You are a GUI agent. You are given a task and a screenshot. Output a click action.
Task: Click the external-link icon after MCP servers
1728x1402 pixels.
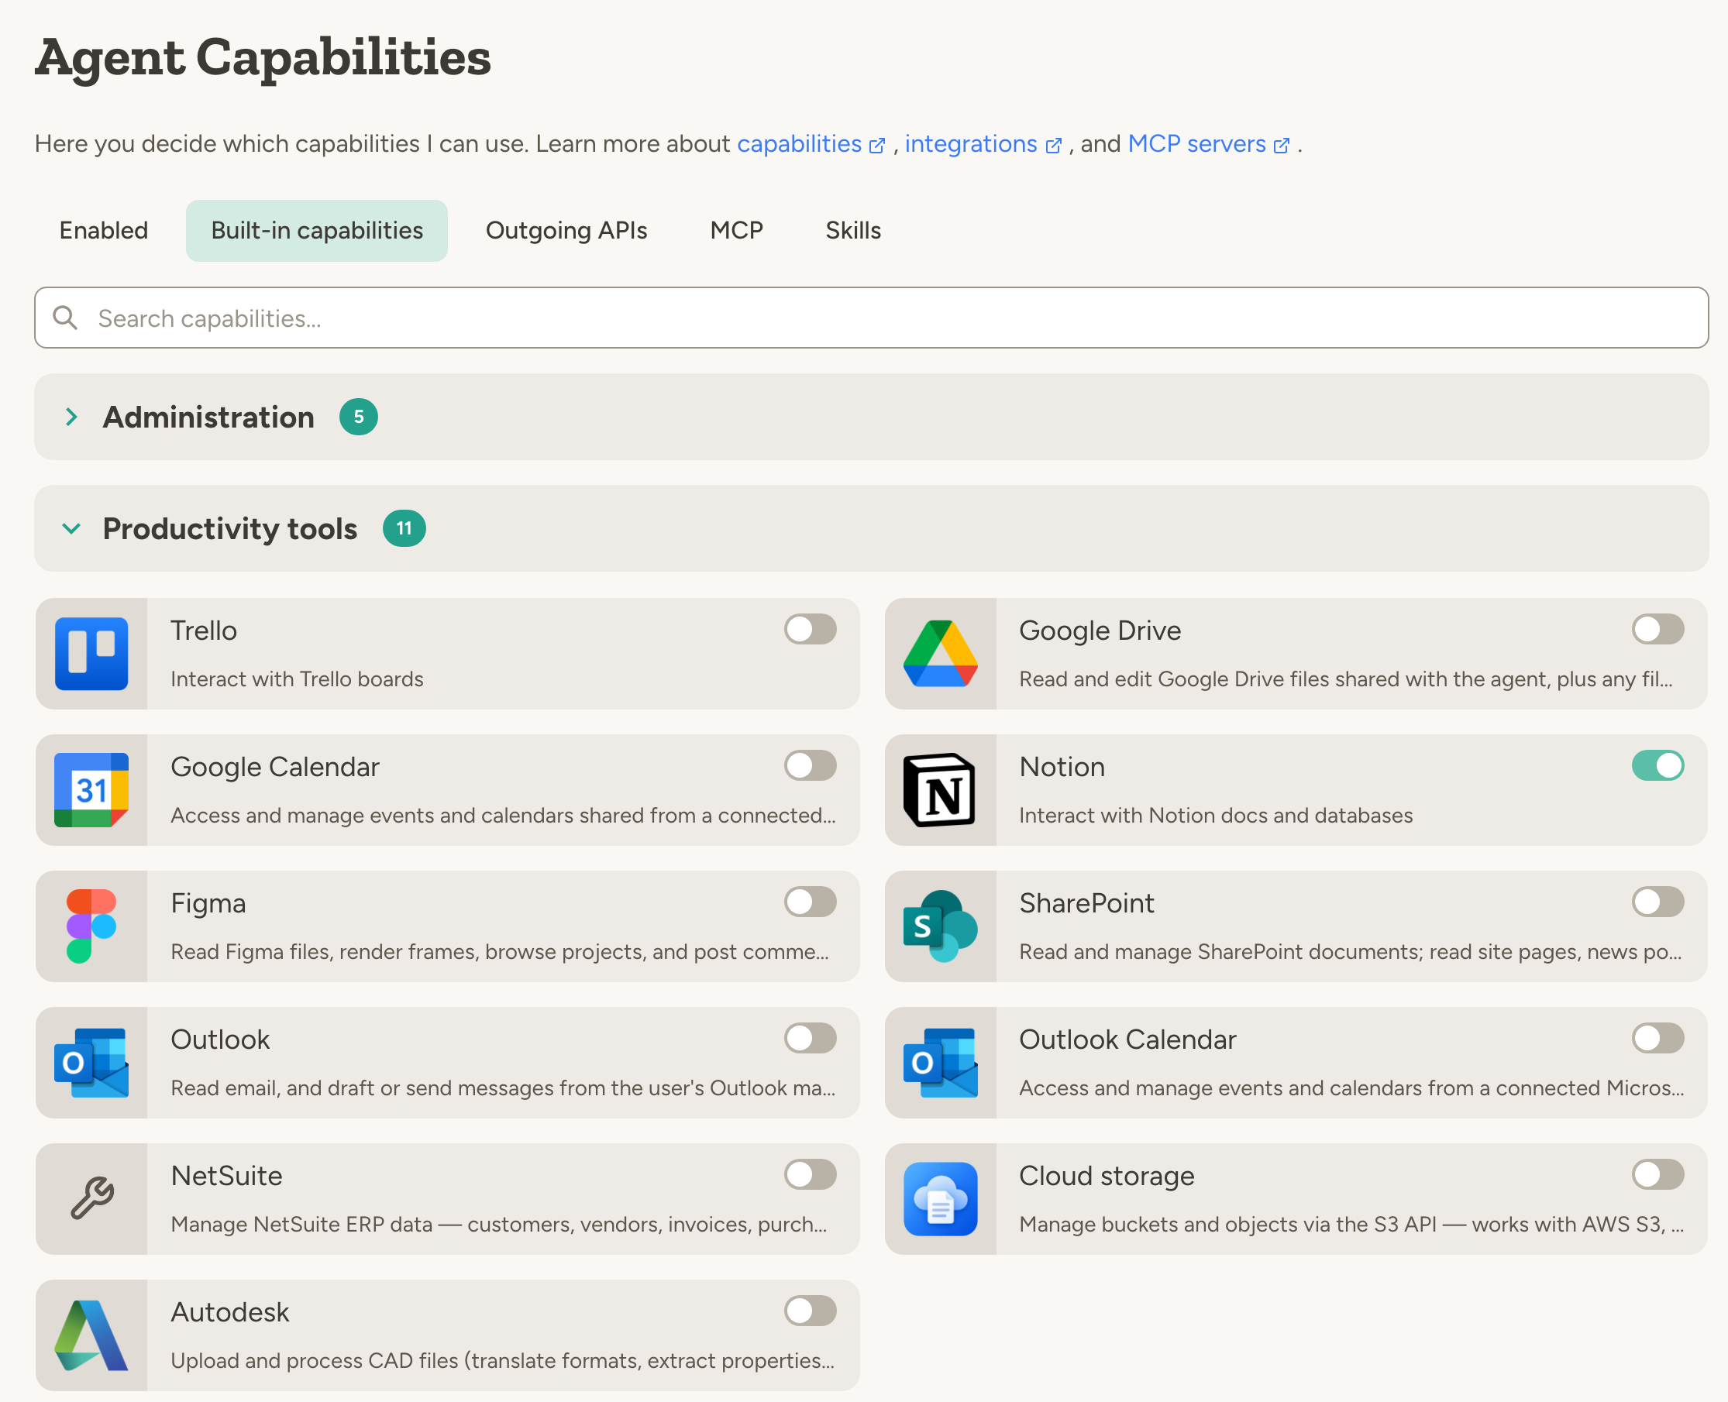(1281, 146)
